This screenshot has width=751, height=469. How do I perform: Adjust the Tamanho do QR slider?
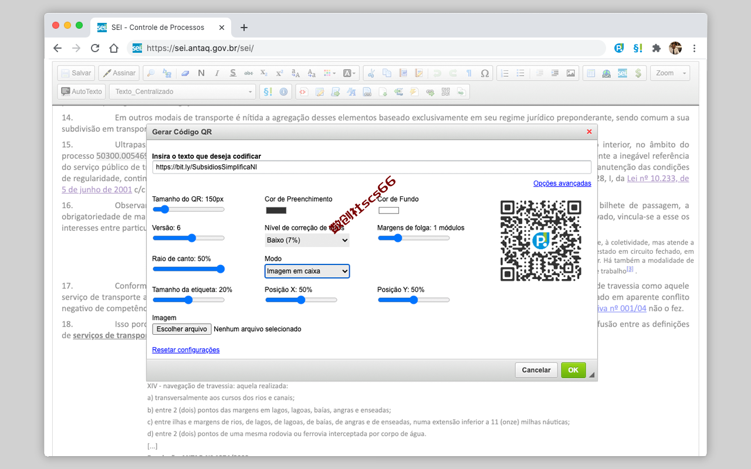pos(188,209)
